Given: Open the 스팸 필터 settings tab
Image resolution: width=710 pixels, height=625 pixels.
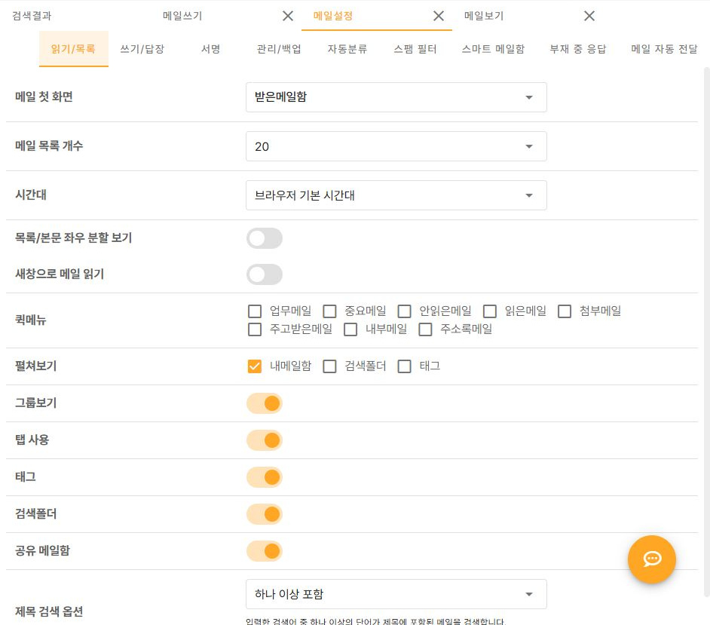Looking at the screenshot, I should 415,49.
